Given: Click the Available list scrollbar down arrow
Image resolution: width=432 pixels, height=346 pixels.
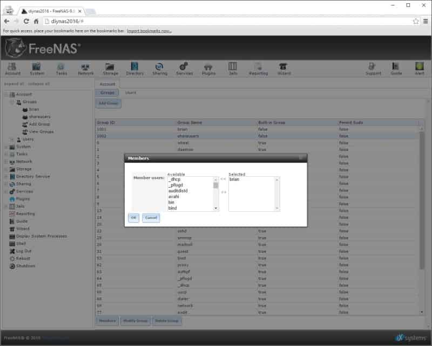Looking at the screenshot, I should click(215, 209).
